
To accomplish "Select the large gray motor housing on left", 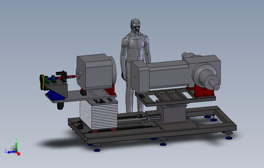I will pyautogui.click(x=96, y=72).
